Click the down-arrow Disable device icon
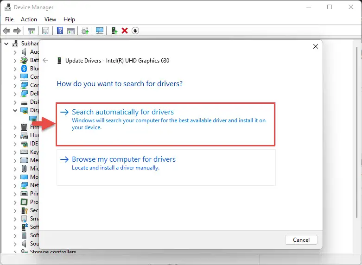The width and height of the screenshot is (362, 265). [135, 31]
